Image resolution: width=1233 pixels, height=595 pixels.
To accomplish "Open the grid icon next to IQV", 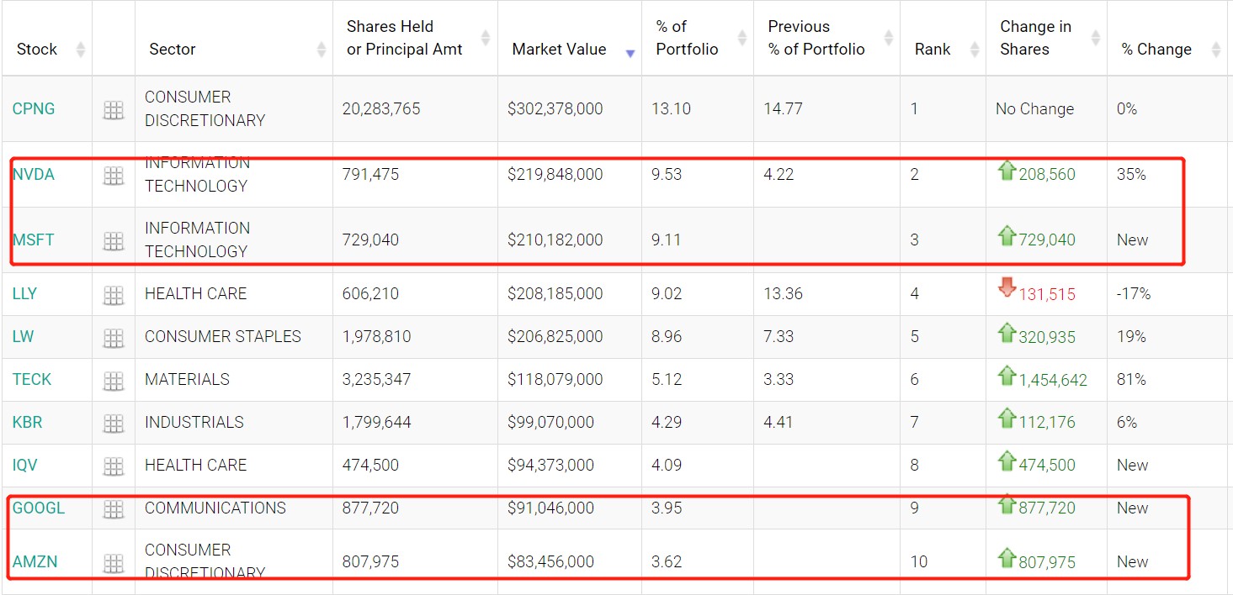I will pyautogui.click(x=114, y=465).
